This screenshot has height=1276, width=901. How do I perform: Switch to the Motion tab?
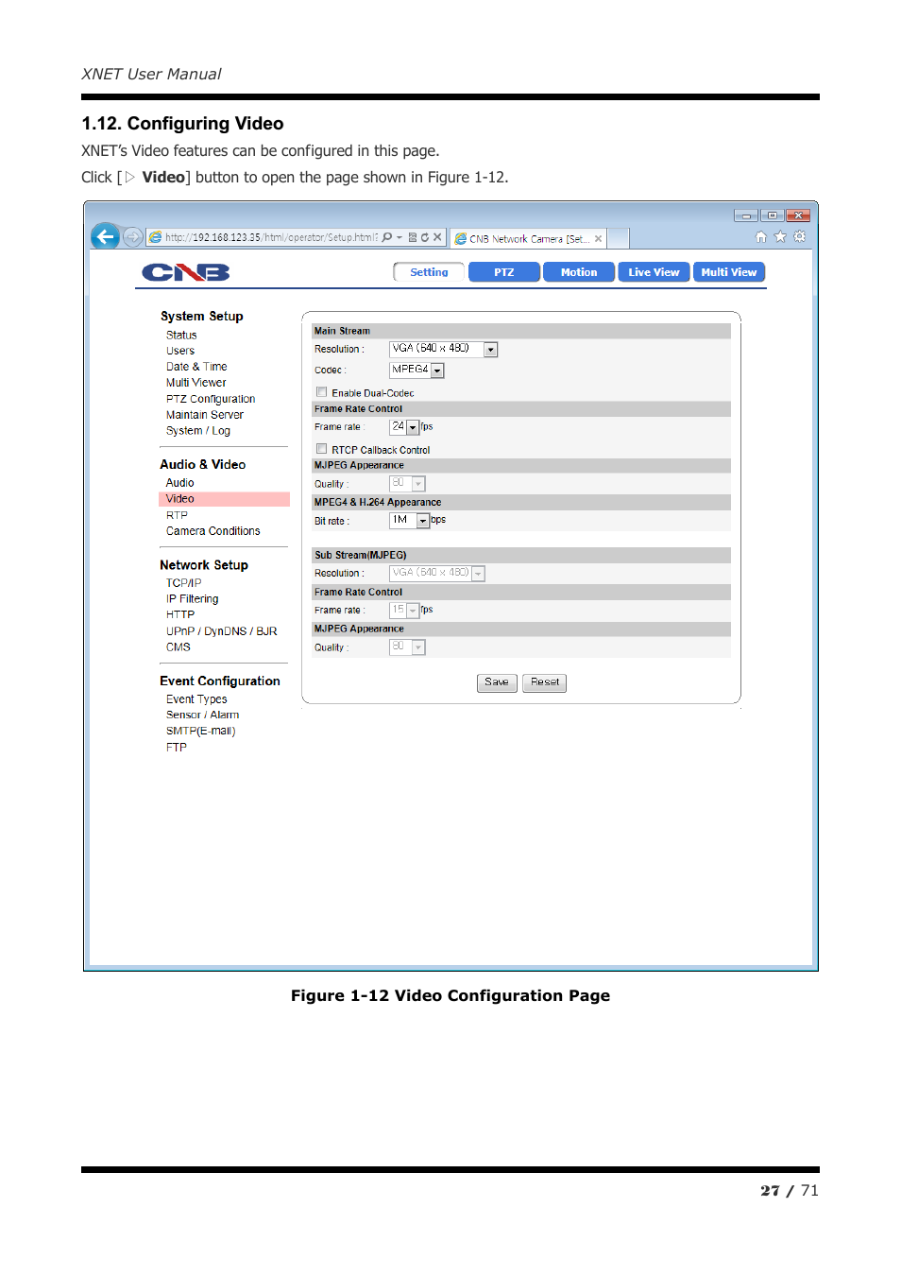(579, 272)
